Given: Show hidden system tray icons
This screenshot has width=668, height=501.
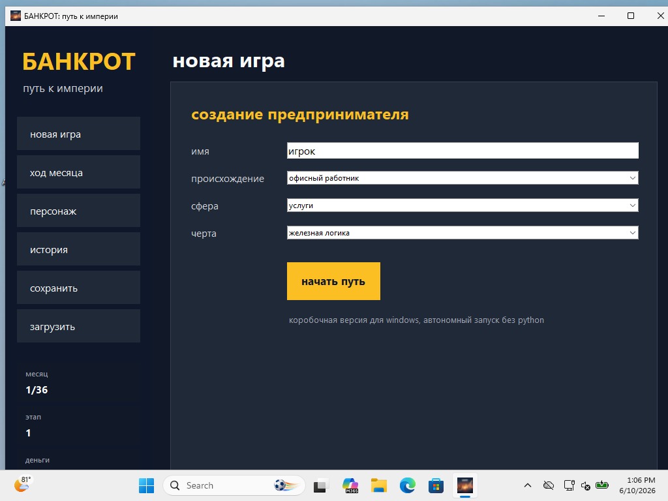Looking at the screenshot, I should click(x=527, y=485).
